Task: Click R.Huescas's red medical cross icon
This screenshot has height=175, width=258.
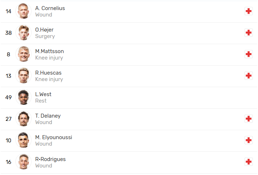Action: coord(248,76)
